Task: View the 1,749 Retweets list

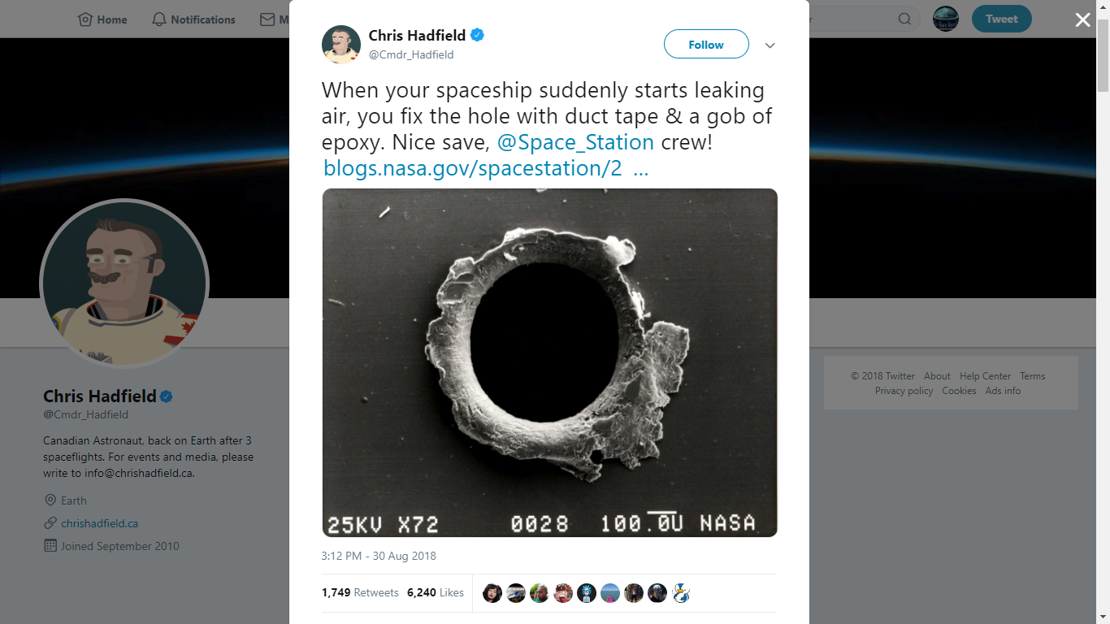Action: pos(360,592)
